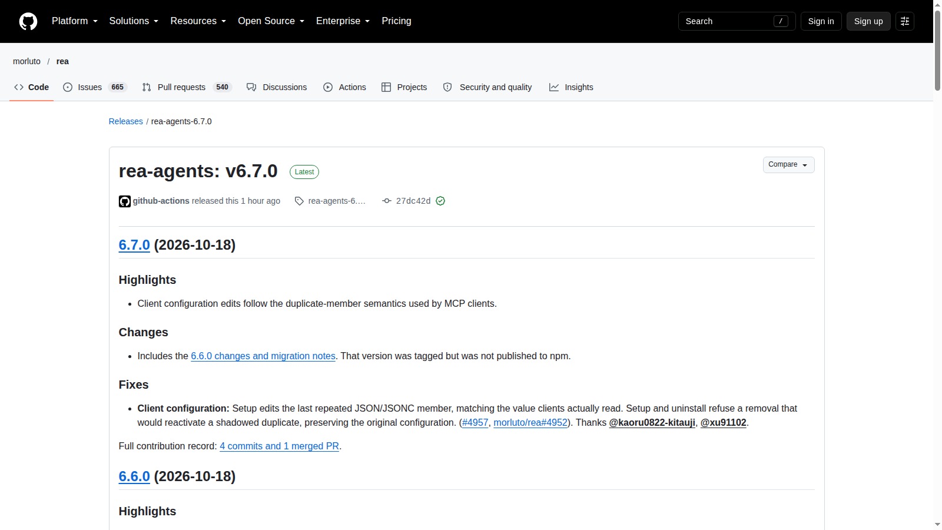Open the 6.7.0 version heading link
The width and height of the screenshot is (942, 530).
[x=134, y=245]
